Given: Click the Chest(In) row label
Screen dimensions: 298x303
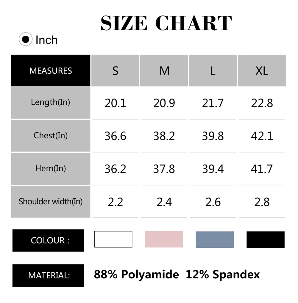Looking at the screenshot, I should (x=51, y=136).
